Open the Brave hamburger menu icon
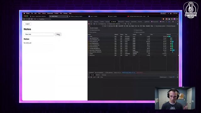 pyautogui.click(x=177, y=19)
